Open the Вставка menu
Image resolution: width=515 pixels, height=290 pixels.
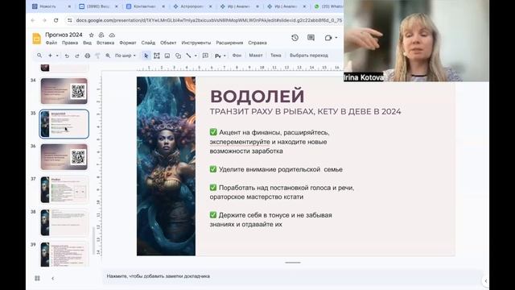[105, 43]
